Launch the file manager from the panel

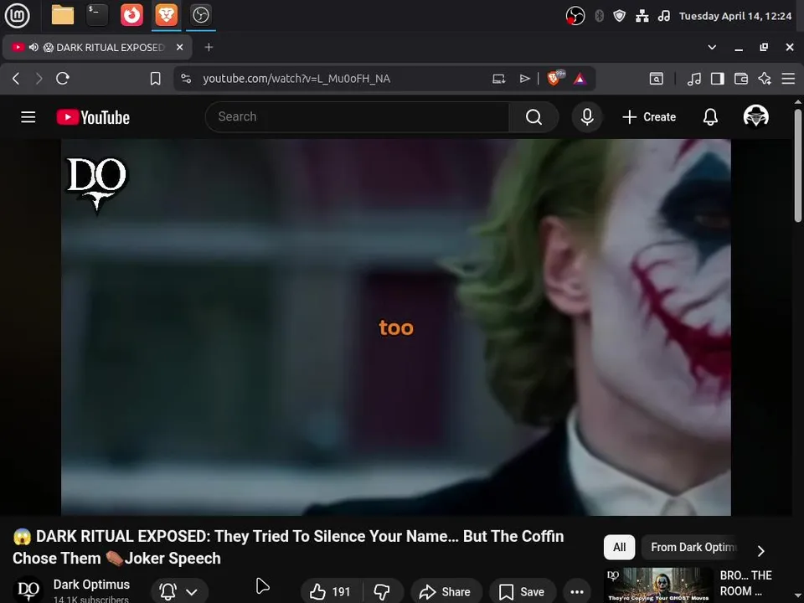point(63,15)
